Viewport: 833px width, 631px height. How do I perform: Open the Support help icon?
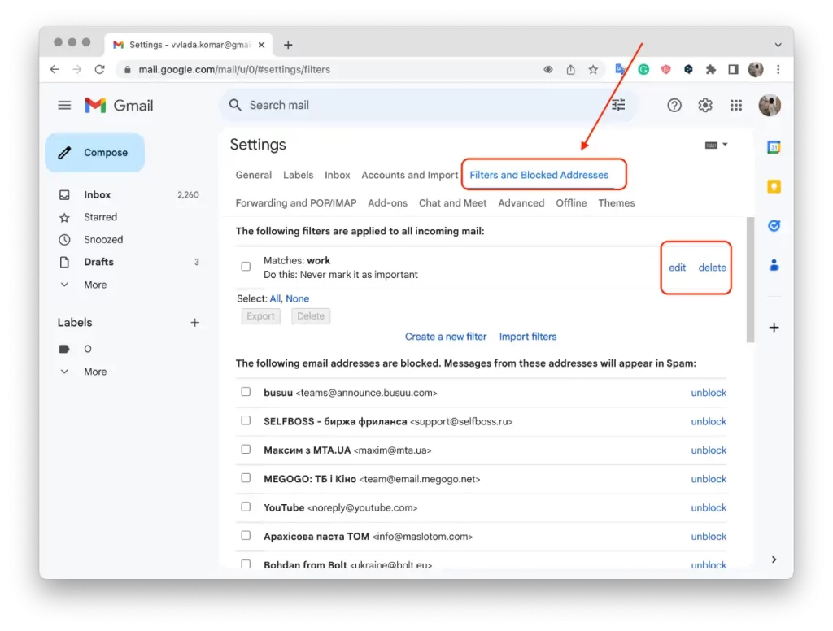pos(674,105)
